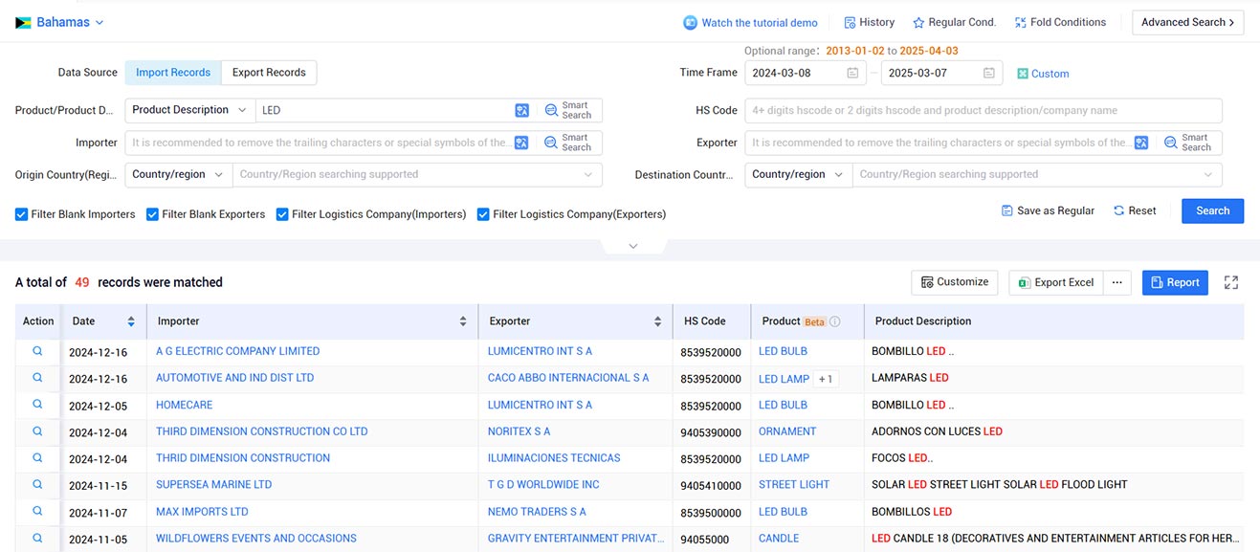Screen dimensions: 1260x552
Task: Sort the table by Importer column
Action: point(463,321)
